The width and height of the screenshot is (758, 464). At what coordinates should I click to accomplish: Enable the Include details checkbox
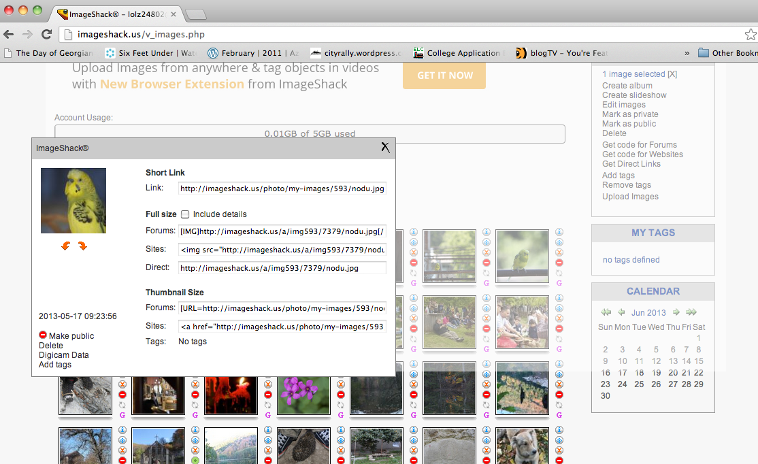pos(185,214)
